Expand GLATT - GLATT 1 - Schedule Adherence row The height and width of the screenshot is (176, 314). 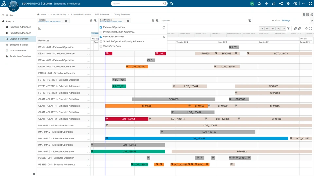point(88,107)
